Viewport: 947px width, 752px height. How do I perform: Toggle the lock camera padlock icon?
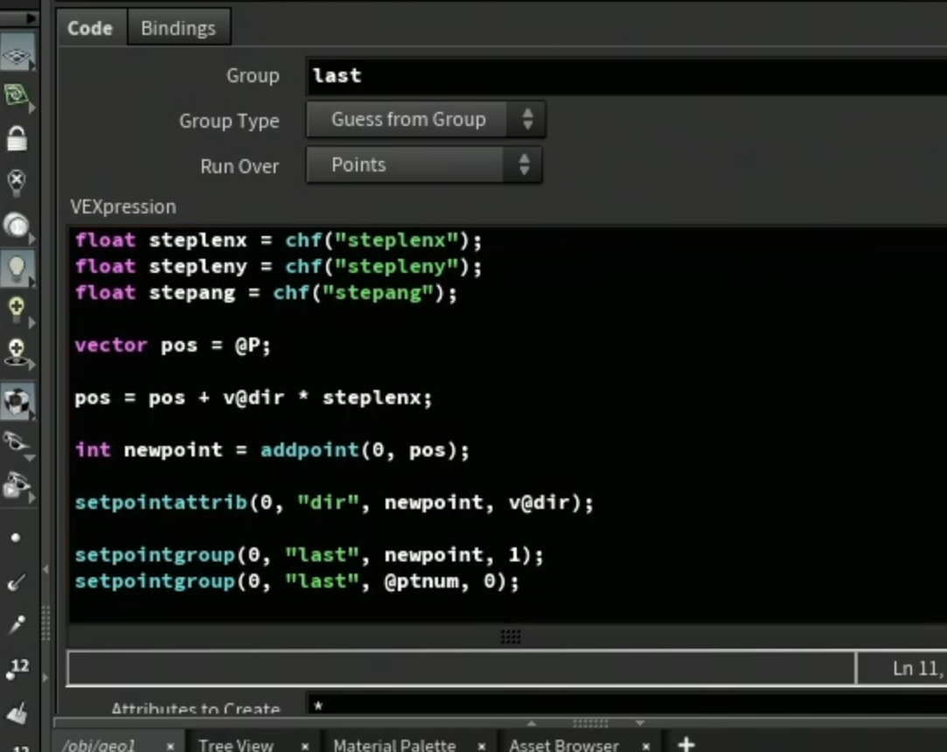(17, 138)
